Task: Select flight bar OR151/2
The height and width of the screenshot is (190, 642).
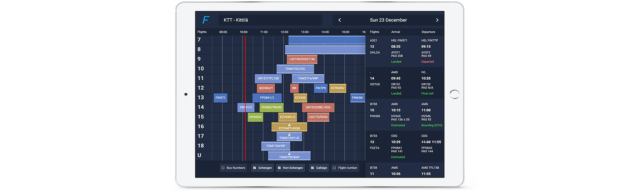Action: (x=246, y=107)
